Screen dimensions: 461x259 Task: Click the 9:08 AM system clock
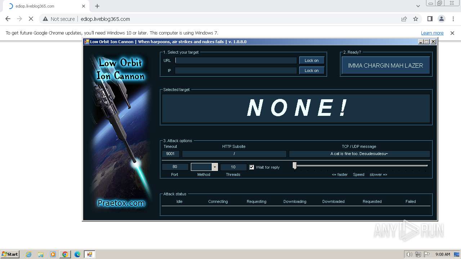(x=443, y=254)
